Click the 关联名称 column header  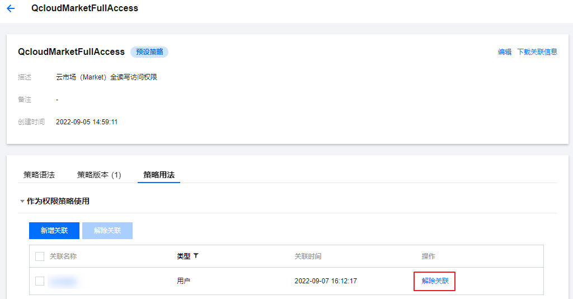[63, 256]
